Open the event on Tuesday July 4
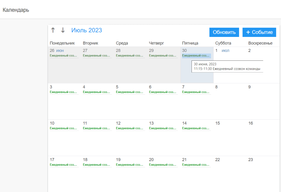The width and height of the screenshot is (281, 192). click(97, 92)
